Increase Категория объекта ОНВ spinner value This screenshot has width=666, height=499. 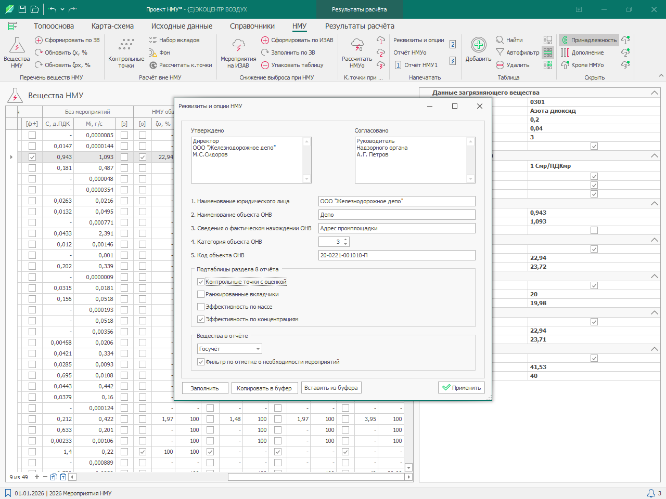(346, 240)
